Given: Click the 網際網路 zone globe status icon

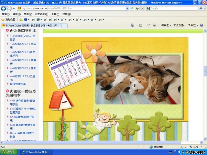Looking at the screenshot, I should point(151,147).
